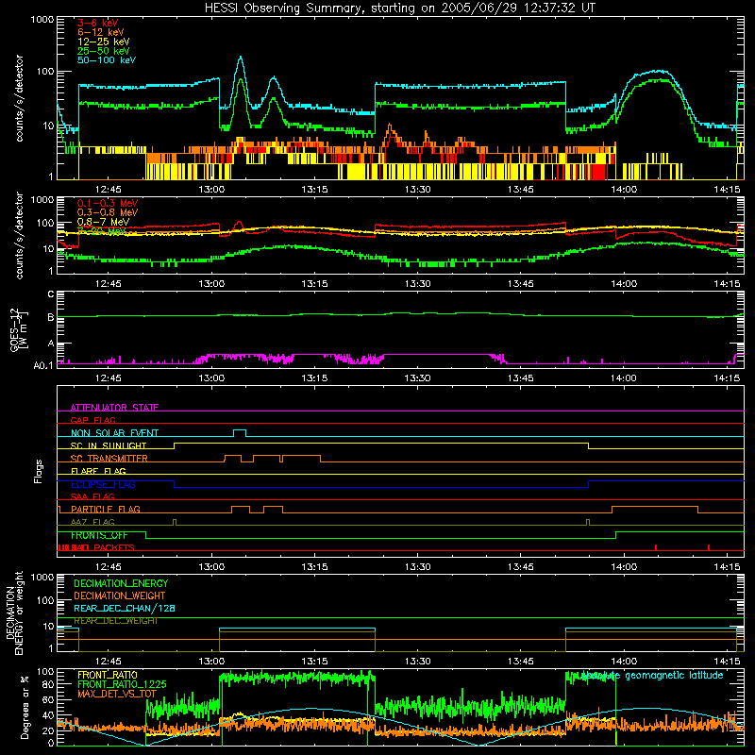
Task: Click the 0.3-0.8 MeV legend label
Action: [108, 212]
